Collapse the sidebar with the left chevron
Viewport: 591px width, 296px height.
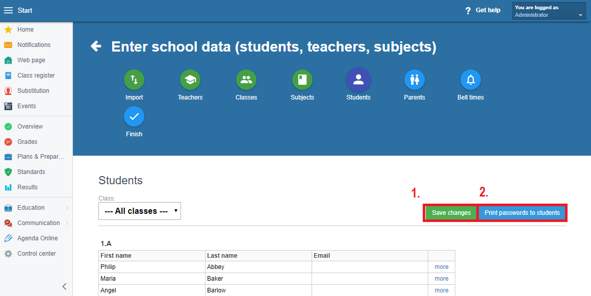[x=64, y=287]
